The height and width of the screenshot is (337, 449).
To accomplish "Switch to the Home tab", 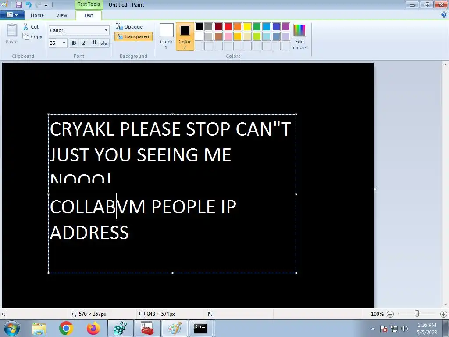I will [37, 15].
